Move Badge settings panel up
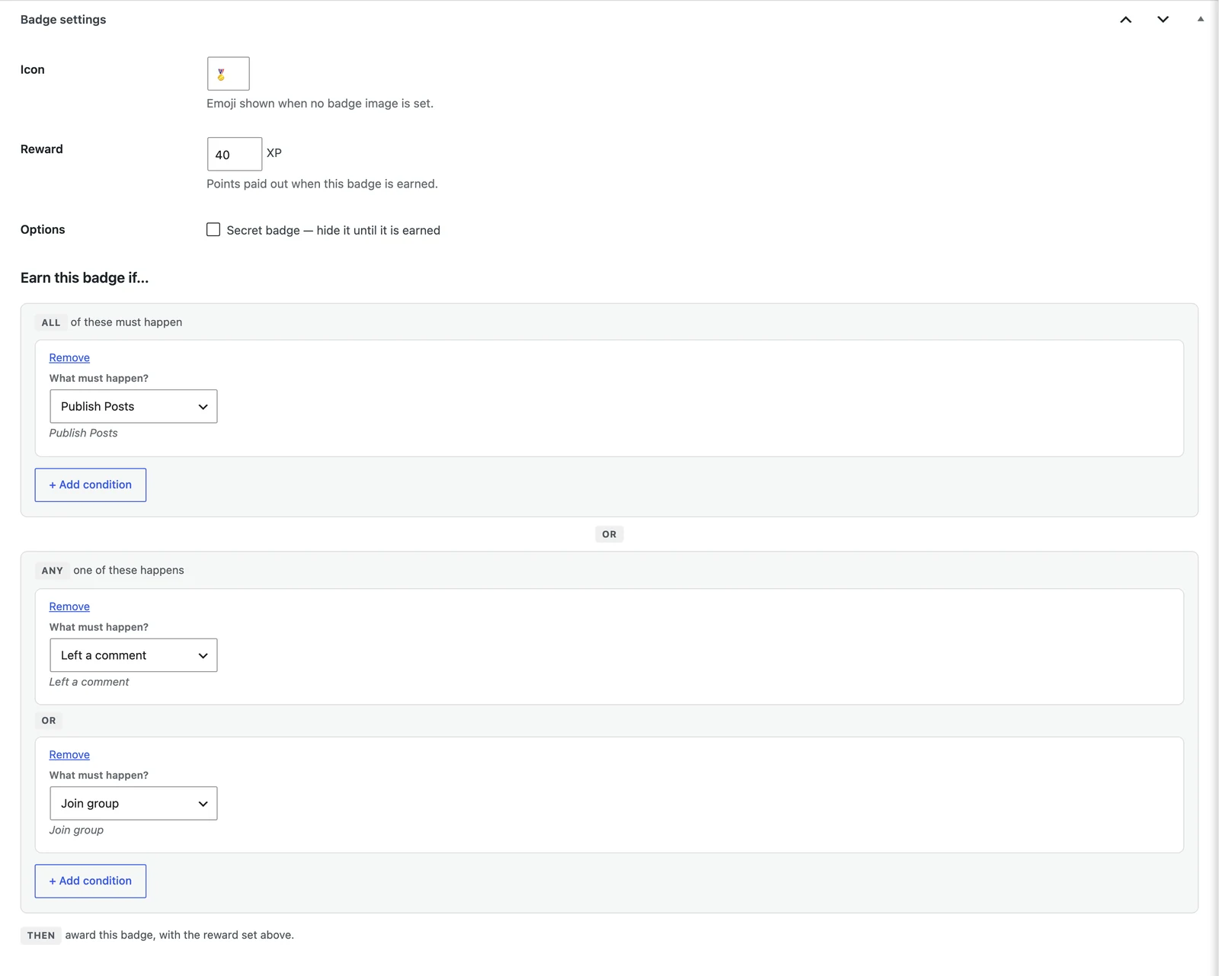The image size is (1219, 976). [x=1125, y=20]
